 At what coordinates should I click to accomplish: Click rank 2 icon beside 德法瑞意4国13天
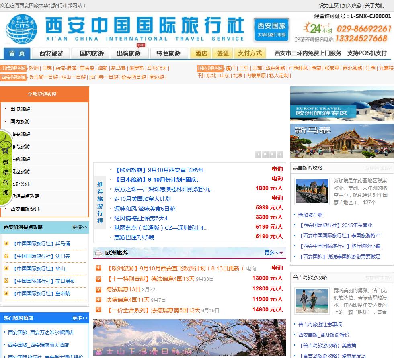tap(98, 279)
